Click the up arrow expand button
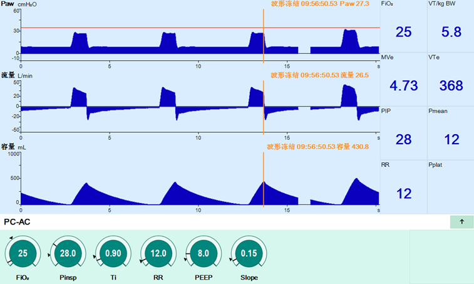 click(461, 222)
